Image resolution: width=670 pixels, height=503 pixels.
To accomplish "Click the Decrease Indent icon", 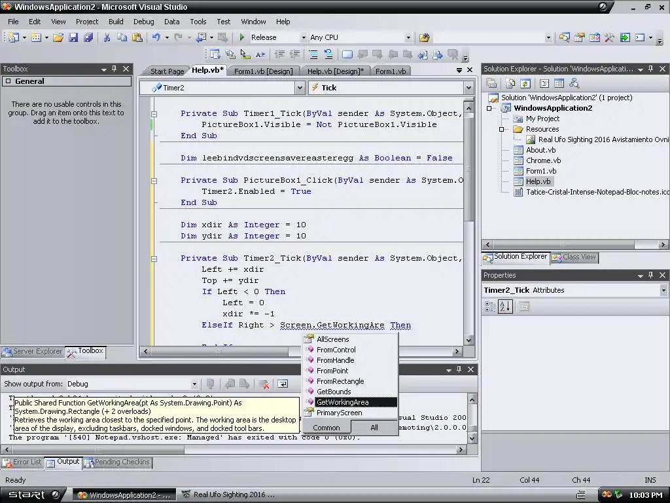I will point(279,54).
